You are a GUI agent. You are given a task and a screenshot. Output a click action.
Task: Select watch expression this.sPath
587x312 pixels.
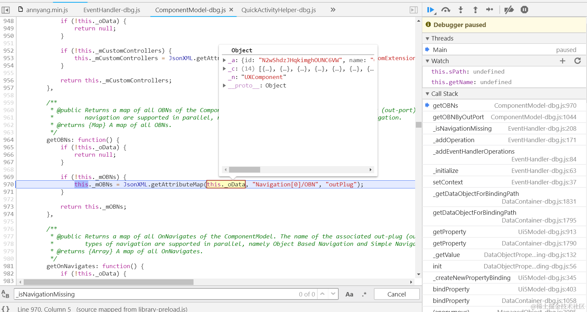[x=504, y=72]
